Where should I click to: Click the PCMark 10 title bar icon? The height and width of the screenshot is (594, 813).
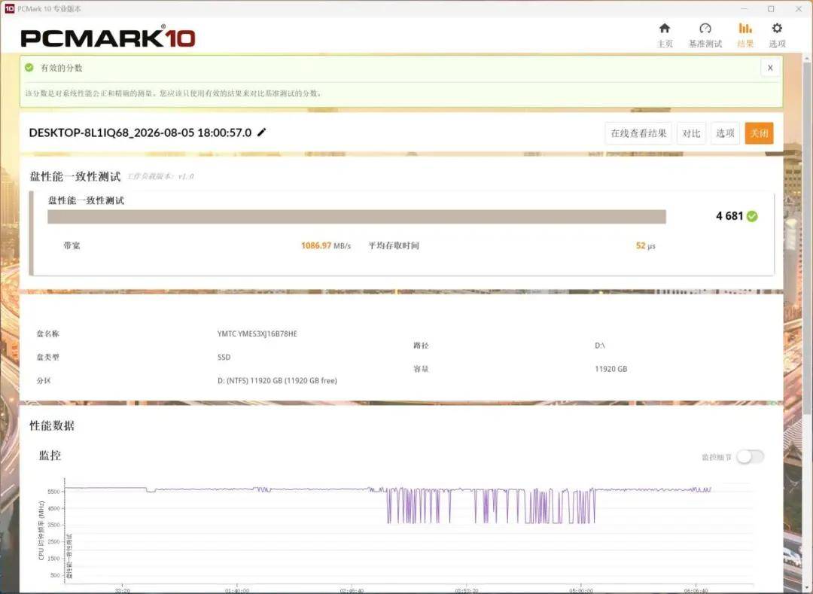tap(9, 8)
